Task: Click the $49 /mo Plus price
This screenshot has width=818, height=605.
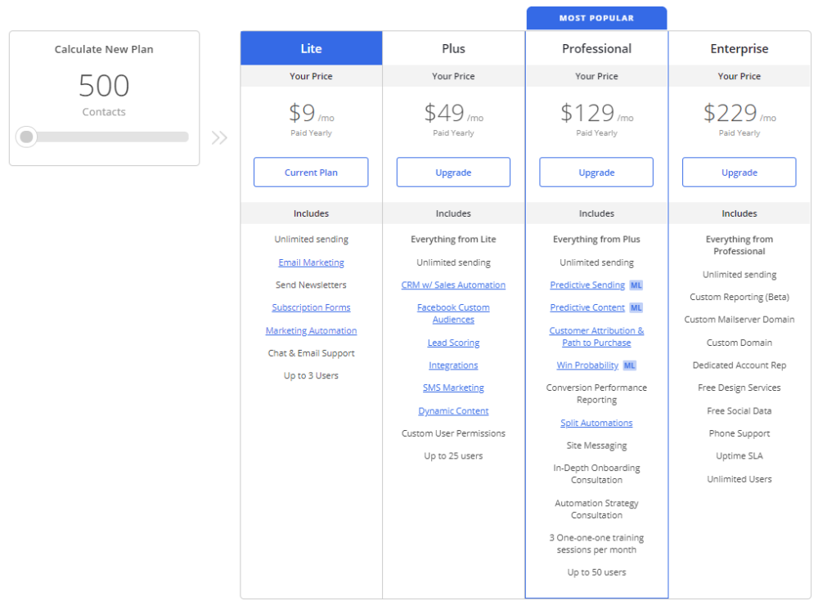Action: click(x=453, y=113)
